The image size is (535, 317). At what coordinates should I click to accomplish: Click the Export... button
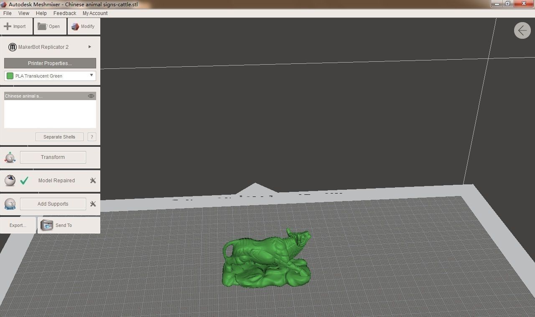pos(18,225)
